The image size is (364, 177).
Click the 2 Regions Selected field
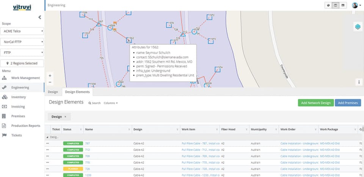(22, 63)
